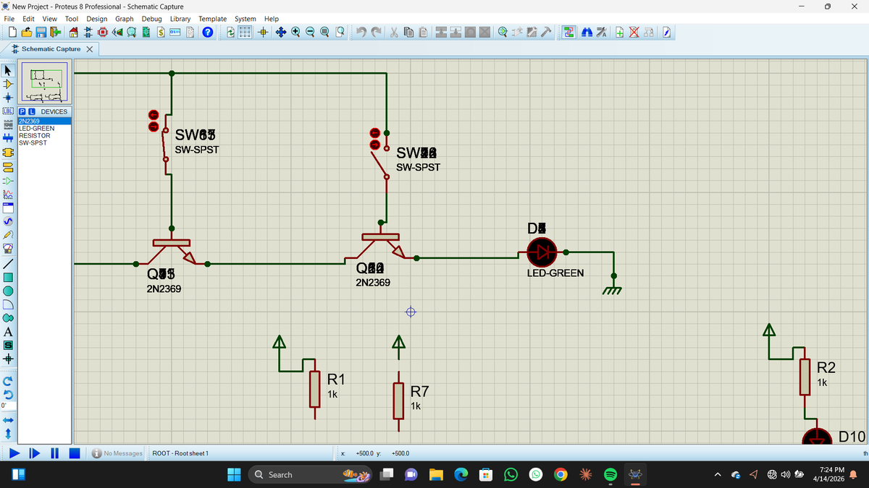
Task: Click the New Project toolbar icon
Action: [12, 33]
